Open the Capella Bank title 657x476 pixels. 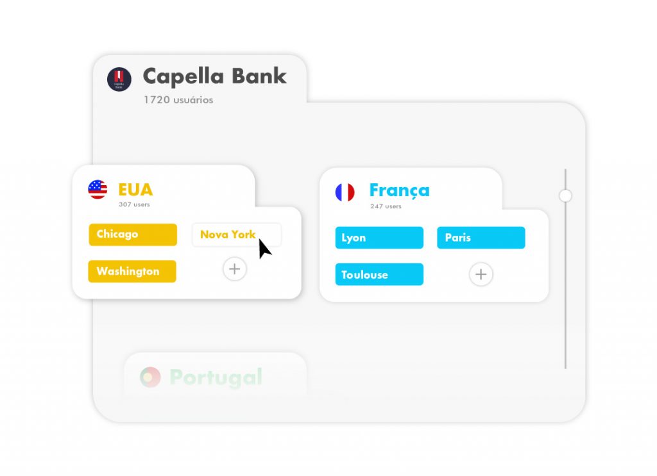point(214,77)
